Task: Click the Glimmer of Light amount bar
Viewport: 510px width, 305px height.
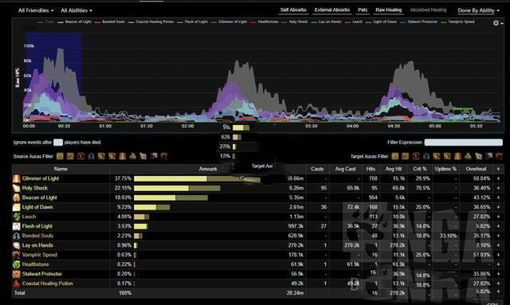Action: (197, 178)
